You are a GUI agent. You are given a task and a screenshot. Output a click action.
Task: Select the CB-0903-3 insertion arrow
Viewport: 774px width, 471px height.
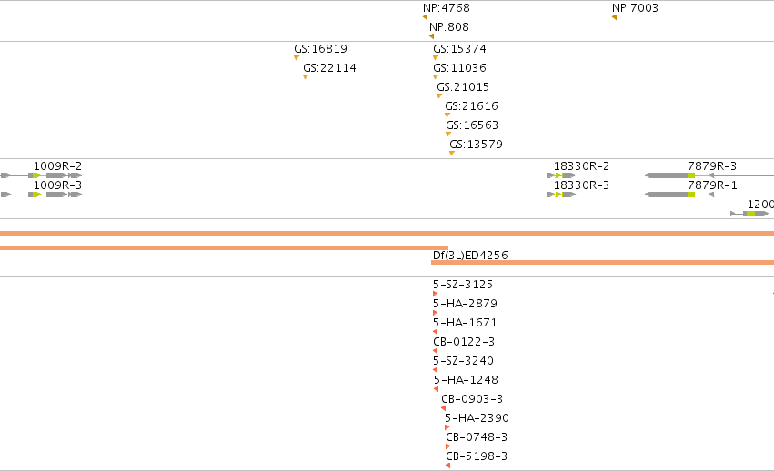pos(443,408)
